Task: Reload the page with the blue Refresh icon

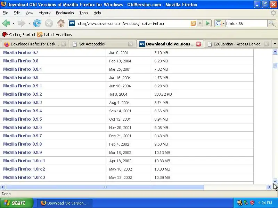Action: pos(37,23)
